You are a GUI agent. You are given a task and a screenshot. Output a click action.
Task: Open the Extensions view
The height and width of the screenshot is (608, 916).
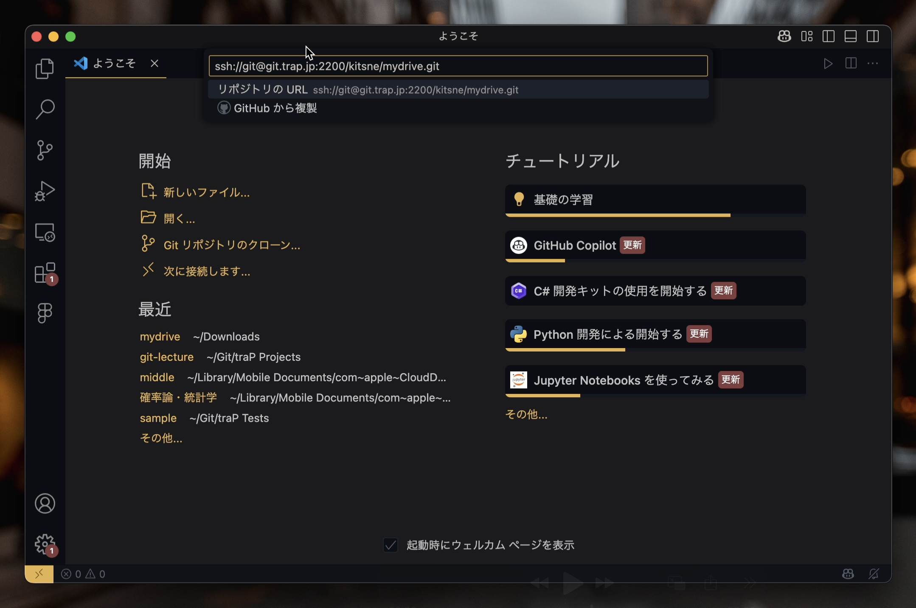45,273
